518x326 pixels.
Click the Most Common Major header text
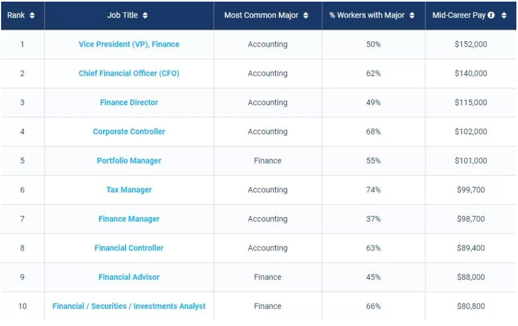261,15
